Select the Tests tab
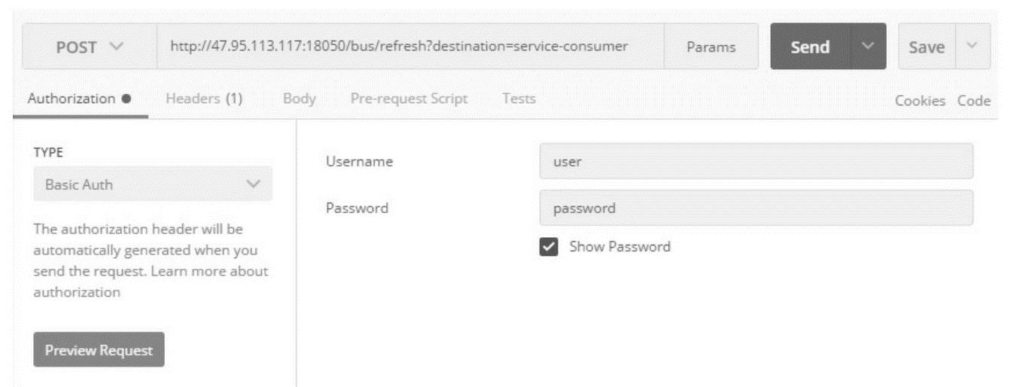Viewport: 1017px width, 387px height. (x=519, y=99)
